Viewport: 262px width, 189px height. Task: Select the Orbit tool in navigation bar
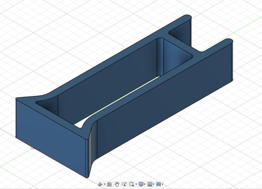(100, 184)
